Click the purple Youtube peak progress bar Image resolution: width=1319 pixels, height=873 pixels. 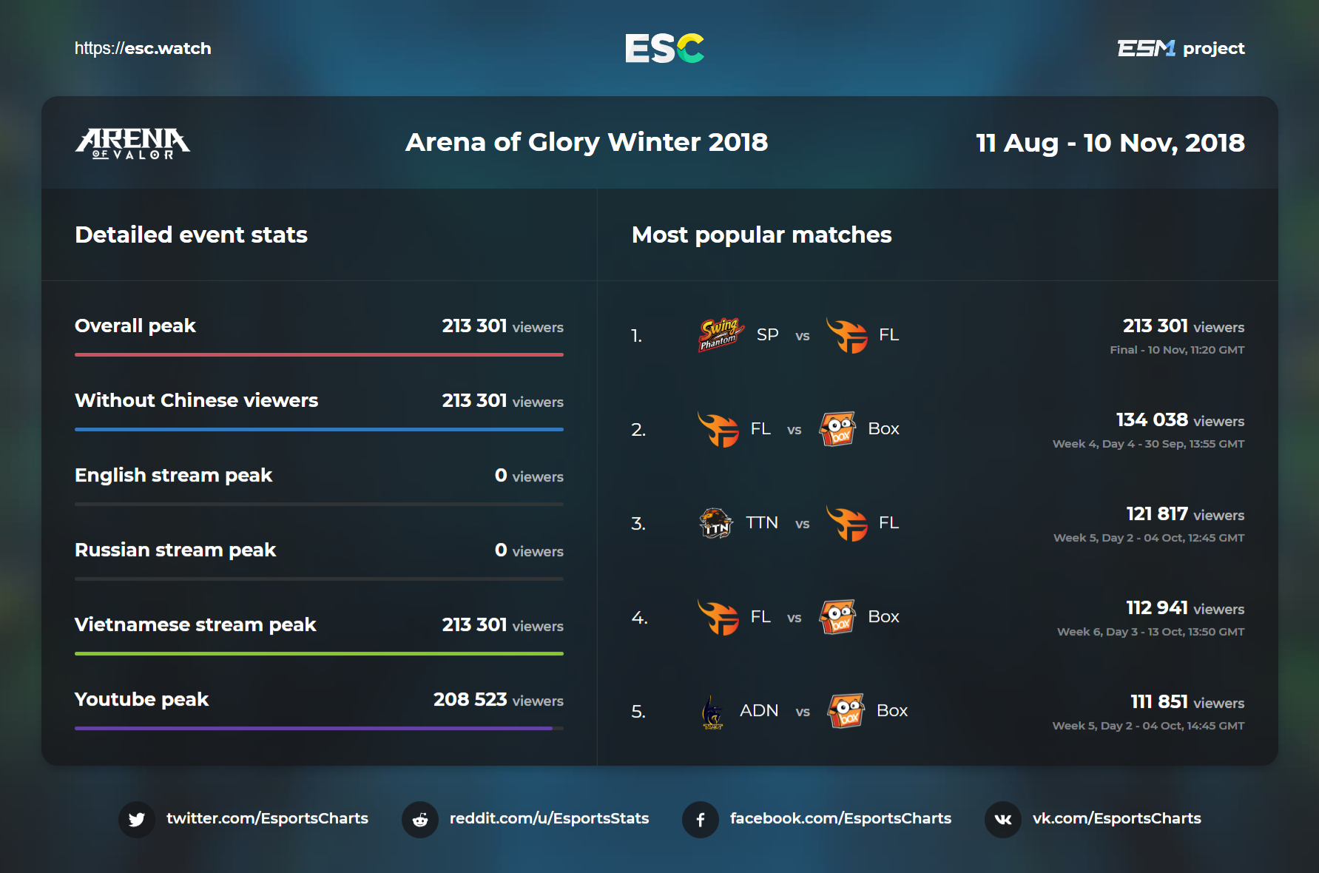314,728
